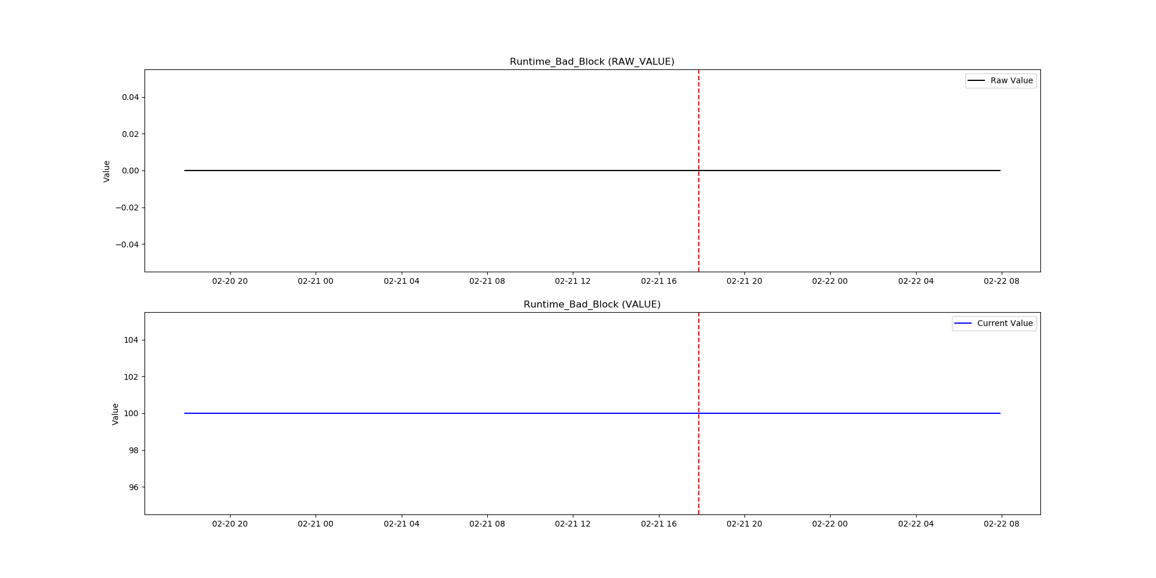Click the Runtime_Bad_Block (VALUE) chart title
This screenshot has width=1156, height=578.
click(592, 305)
